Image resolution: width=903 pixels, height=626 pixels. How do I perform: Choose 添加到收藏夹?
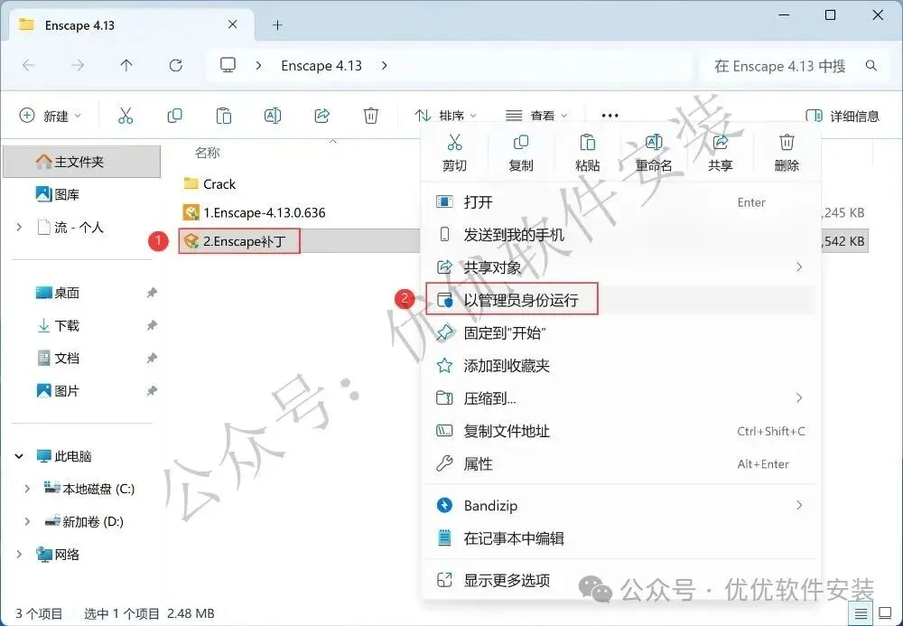click(x=621, y=365)
